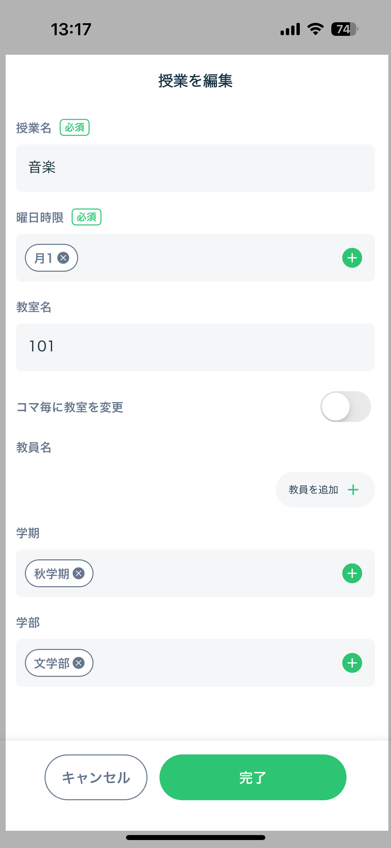Select the 文学部 chip label
391x848 pixels.
tap(52, 663)
